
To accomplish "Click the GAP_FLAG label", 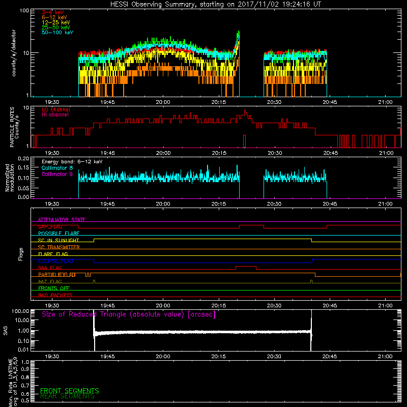I will 50,226.
